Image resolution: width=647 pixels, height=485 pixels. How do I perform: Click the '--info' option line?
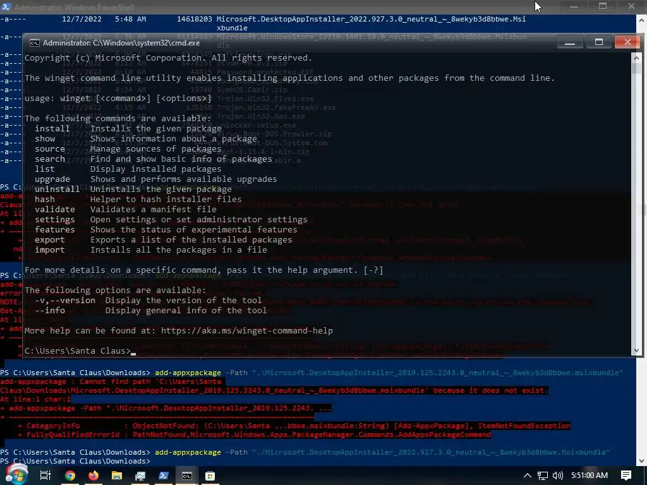point(151,311)
